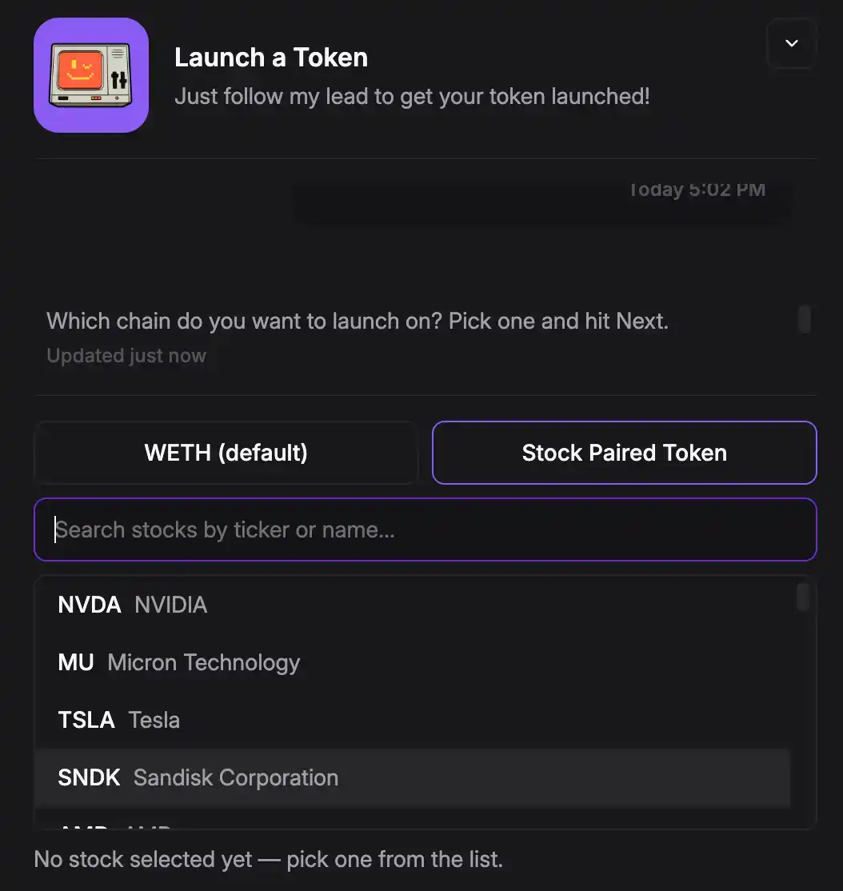Click the Today 5:02 PM timestamp
The width and height of the screenshot is (843, 891).
tap(697, 190)
